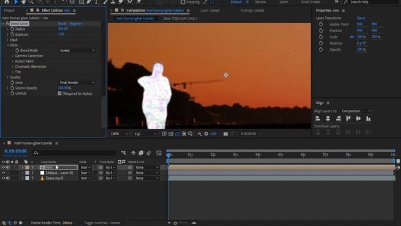
Task: Select the Small Screen workspace
Action: 311,2
